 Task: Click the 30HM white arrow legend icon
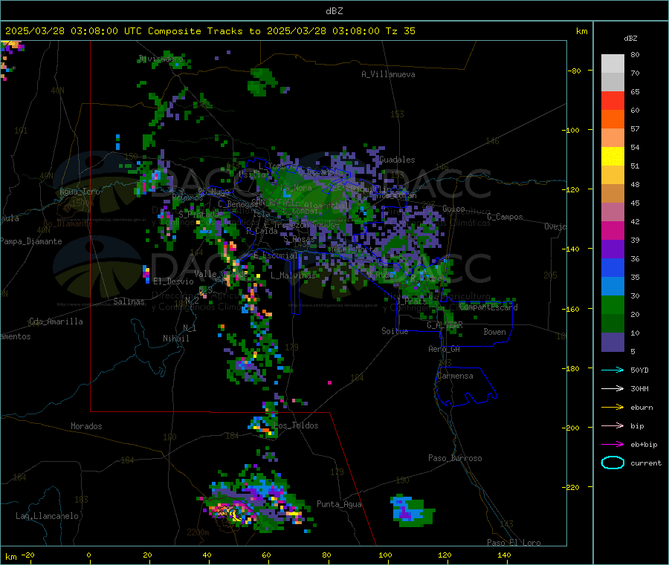tap(613, 388)
